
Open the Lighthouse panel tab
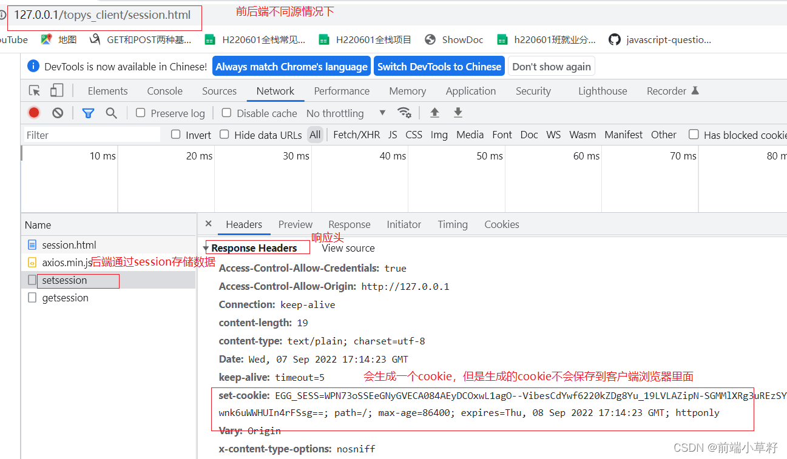(x=603, y=91)
